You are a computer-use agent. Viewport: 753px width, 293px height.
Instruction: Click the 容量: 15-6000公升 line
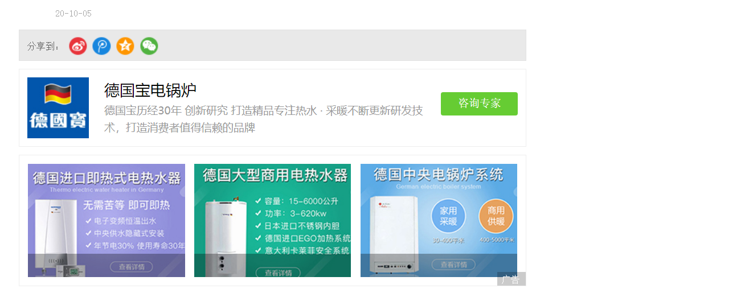coord(297,201)
